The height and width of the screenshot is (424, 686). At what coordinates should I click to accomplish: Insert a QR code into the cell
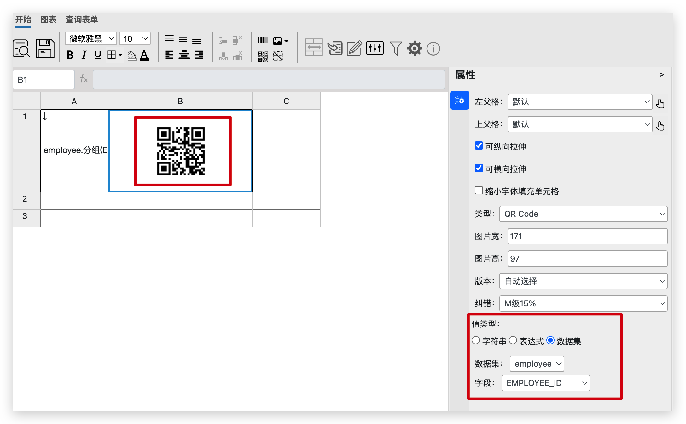point(263,56)
